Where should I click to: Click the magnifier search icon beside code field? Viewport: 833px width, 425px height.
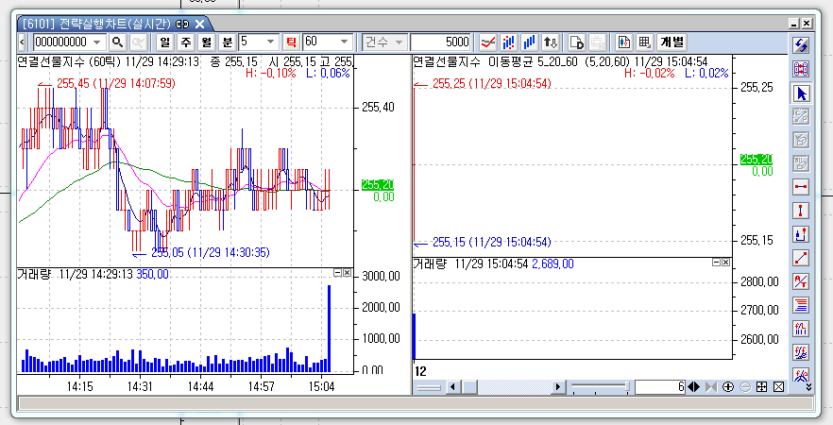click(x=118, y=42)
